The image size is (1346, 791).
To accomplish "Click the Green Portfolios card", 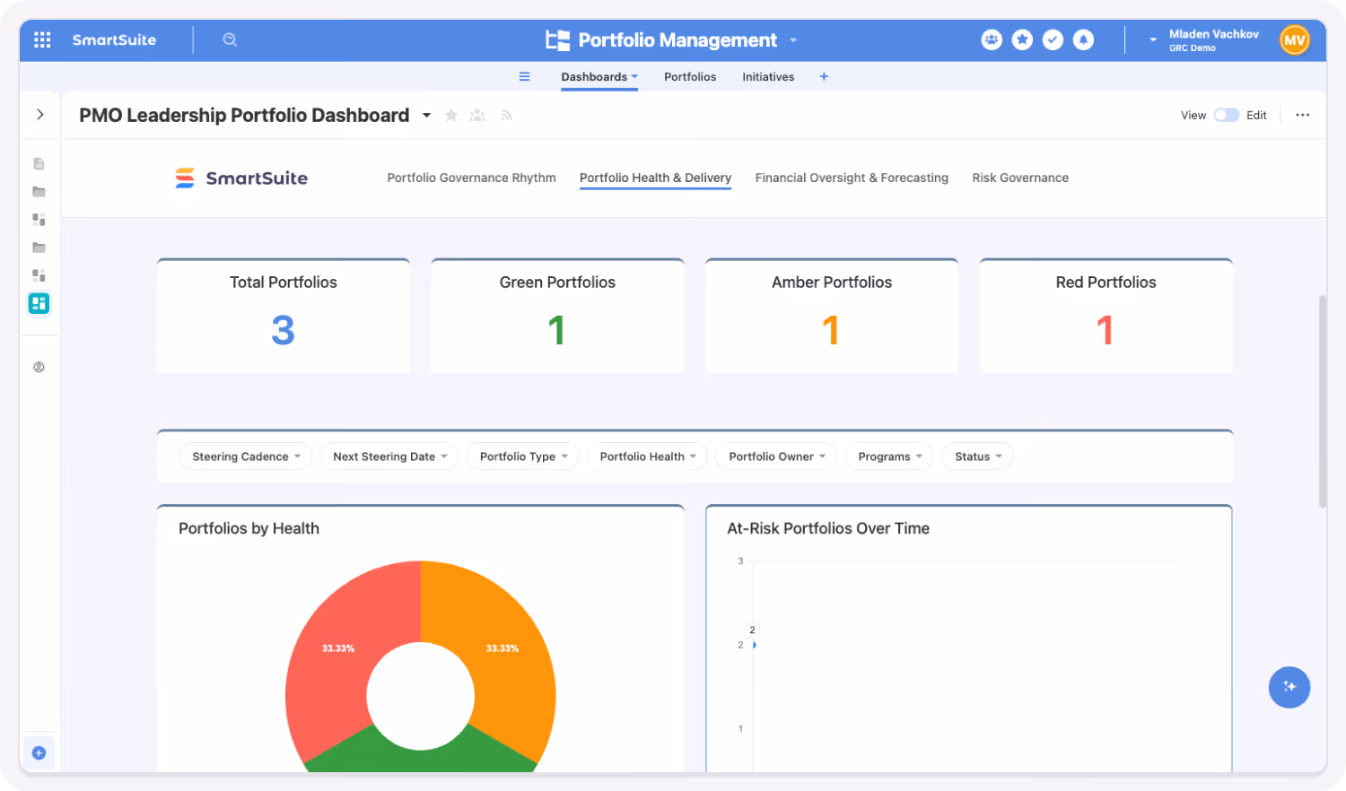I will [x=557, y=316].
